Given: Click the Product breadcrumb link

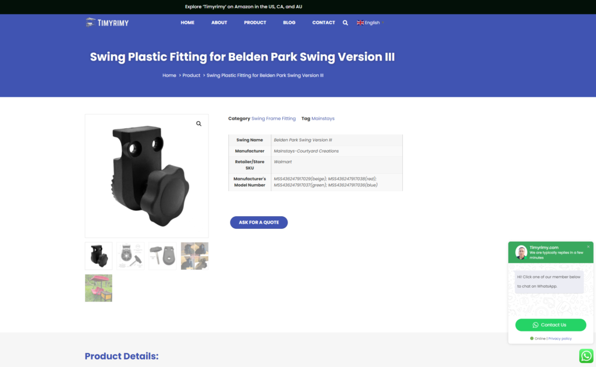Looking at the screenshot, I should tap(191, 75).
